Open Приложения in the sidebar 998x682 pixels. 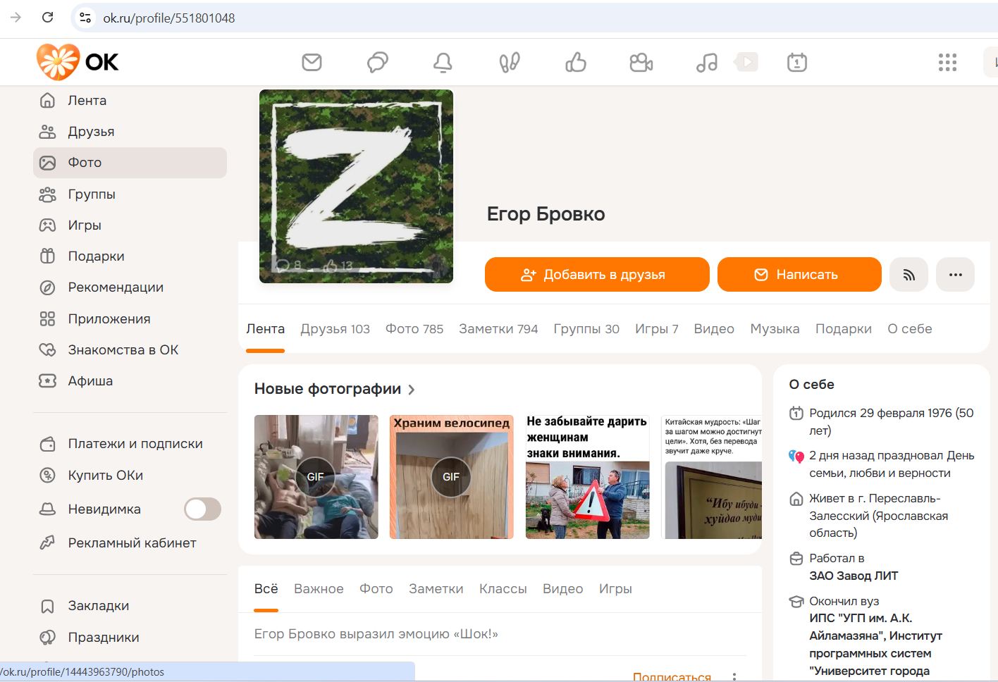[130, 318]
